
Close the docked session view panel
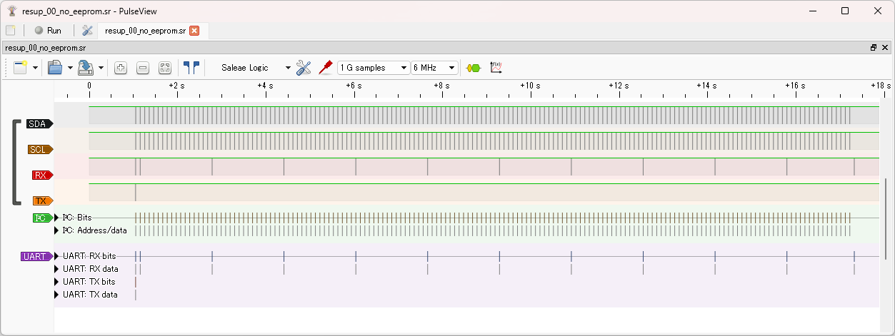[885, 47]
